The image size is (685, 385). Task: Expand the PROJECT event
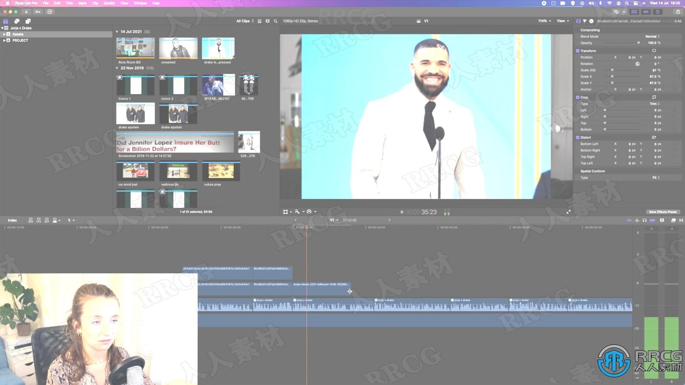click(4, 41)
